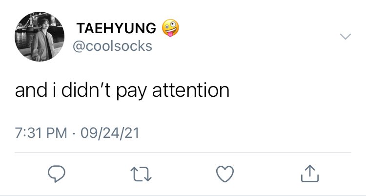Image resolution: width=366 pixels, height=196 pixels.
Task: Click the tongue on the zany emoji
Action: [x=170, y=34]
